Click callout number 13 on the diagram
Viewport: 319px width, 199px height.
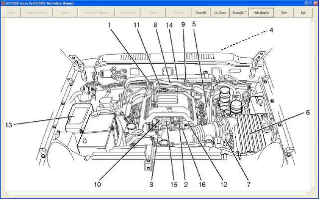[x=9, y=125]
